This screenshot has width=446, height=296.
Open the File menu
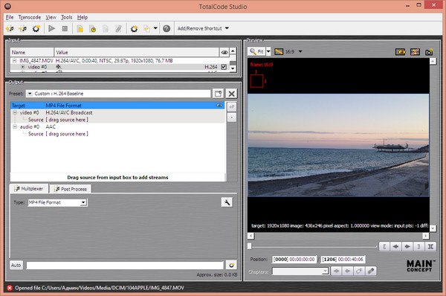10,17
